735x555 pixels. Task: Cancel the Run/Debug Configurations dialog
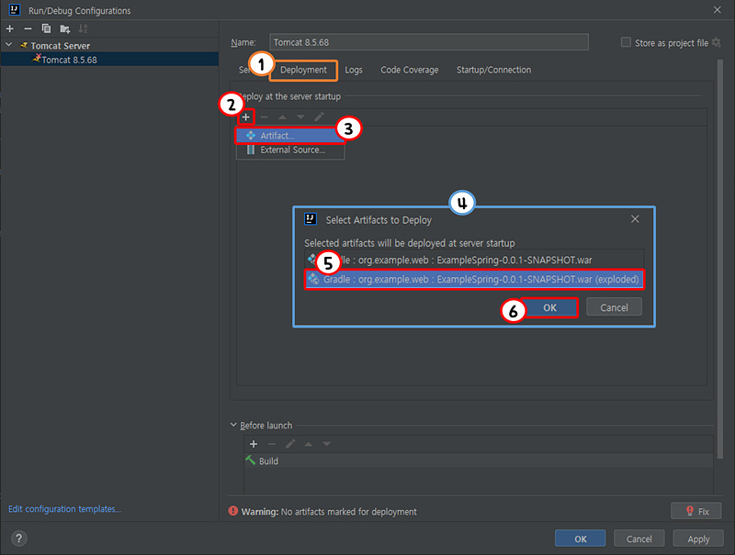tap(639, 538)
